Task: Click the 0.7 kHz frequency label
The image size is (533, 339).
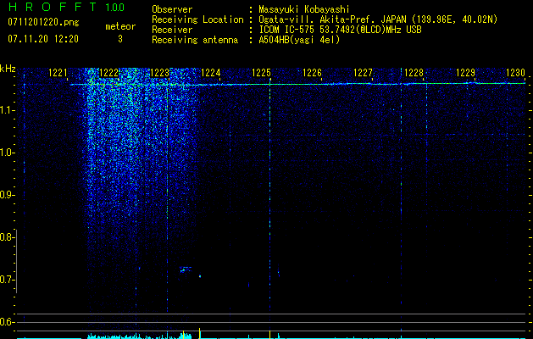Action: (6, 280)
